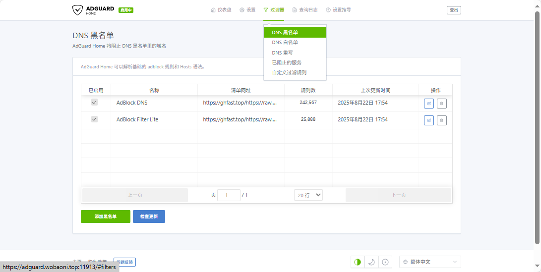
Task: Open the 设置指导 setup guide tab
Action: (x=339, y=10)
